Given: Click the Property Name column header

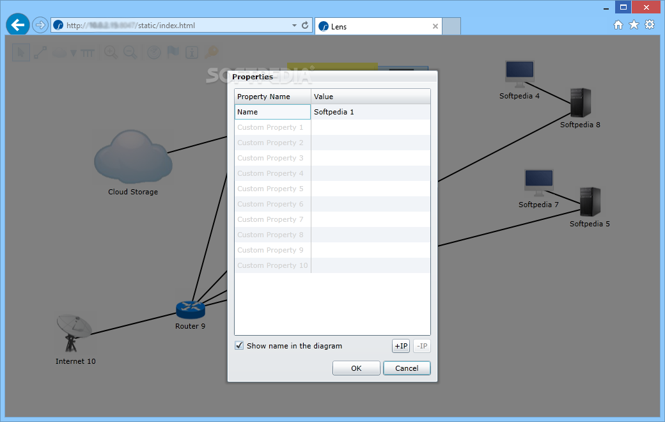Looking at the screenshot, I should (x=272, y=97).
